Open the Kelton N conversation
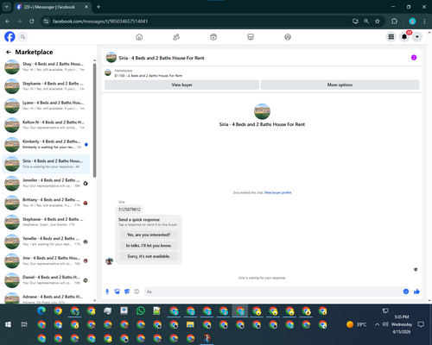This screenshot has width=432, height=345. click(x=46, y=125)
